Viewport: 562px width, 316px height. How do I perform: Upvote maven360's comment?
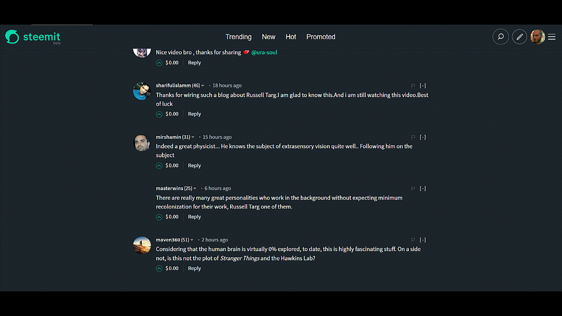[159, 268]
